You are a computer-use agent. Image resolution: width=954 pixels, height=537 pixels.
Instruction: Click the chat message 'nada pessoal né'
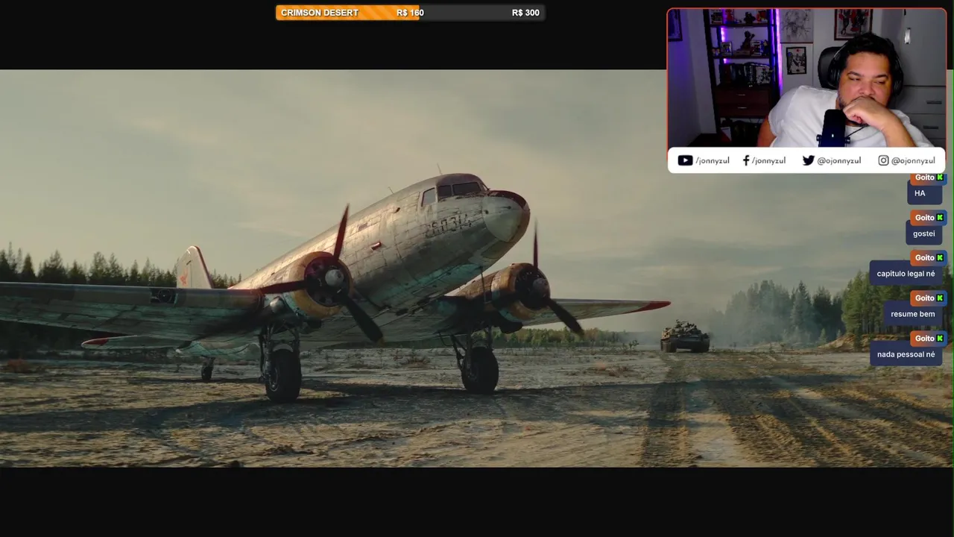pyautogui.click(x=906, y=354)
